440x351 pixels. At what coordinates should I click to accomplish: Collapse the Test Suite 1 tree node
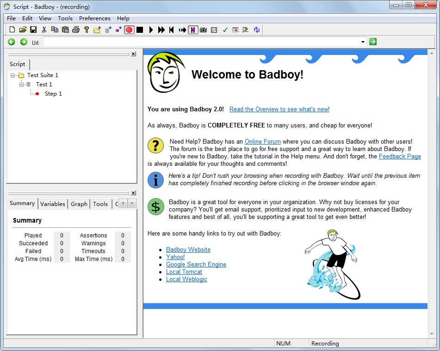[x=14, y=75]
